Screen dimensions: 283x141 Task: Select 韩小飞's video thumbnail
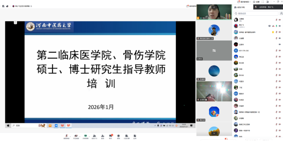click(214, 12)
